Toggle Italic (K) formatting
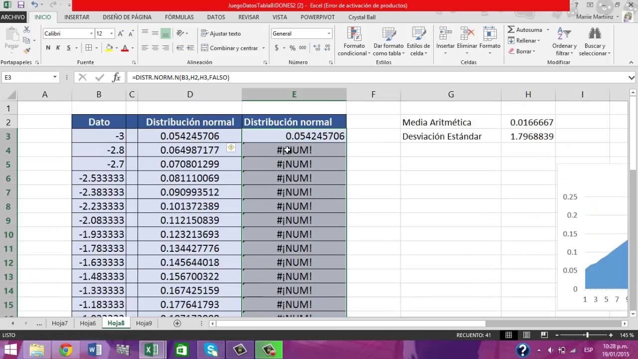638x359 pixels. point(58,48)
